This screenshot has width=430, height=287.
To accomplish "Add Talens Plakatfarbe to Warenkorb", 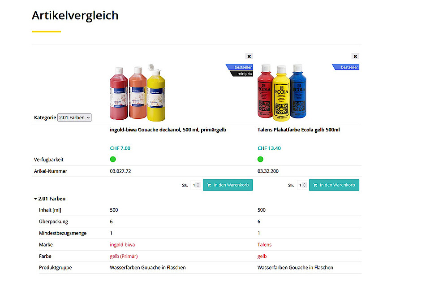I will (x=334, y=185).
